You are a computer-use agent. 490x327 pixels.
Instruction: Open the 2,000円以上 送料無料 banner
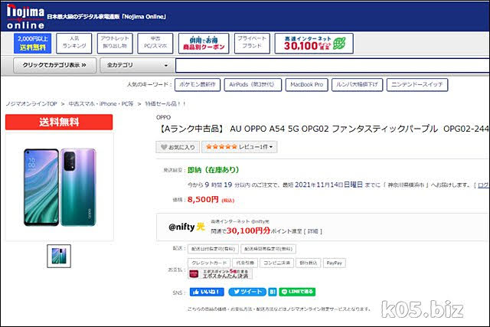click(32, 43)
